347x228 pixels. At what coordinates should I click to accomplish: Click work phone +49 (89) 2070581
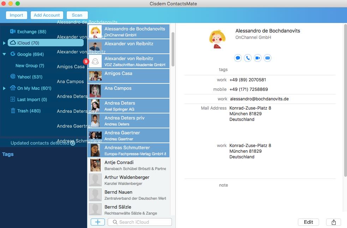coord(248,80)
